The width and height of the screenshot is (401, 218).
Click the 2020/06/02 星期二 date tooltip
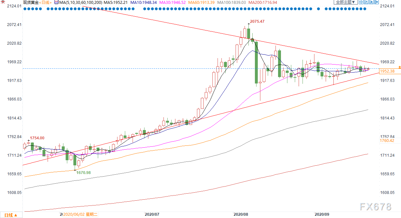point(80,214)
